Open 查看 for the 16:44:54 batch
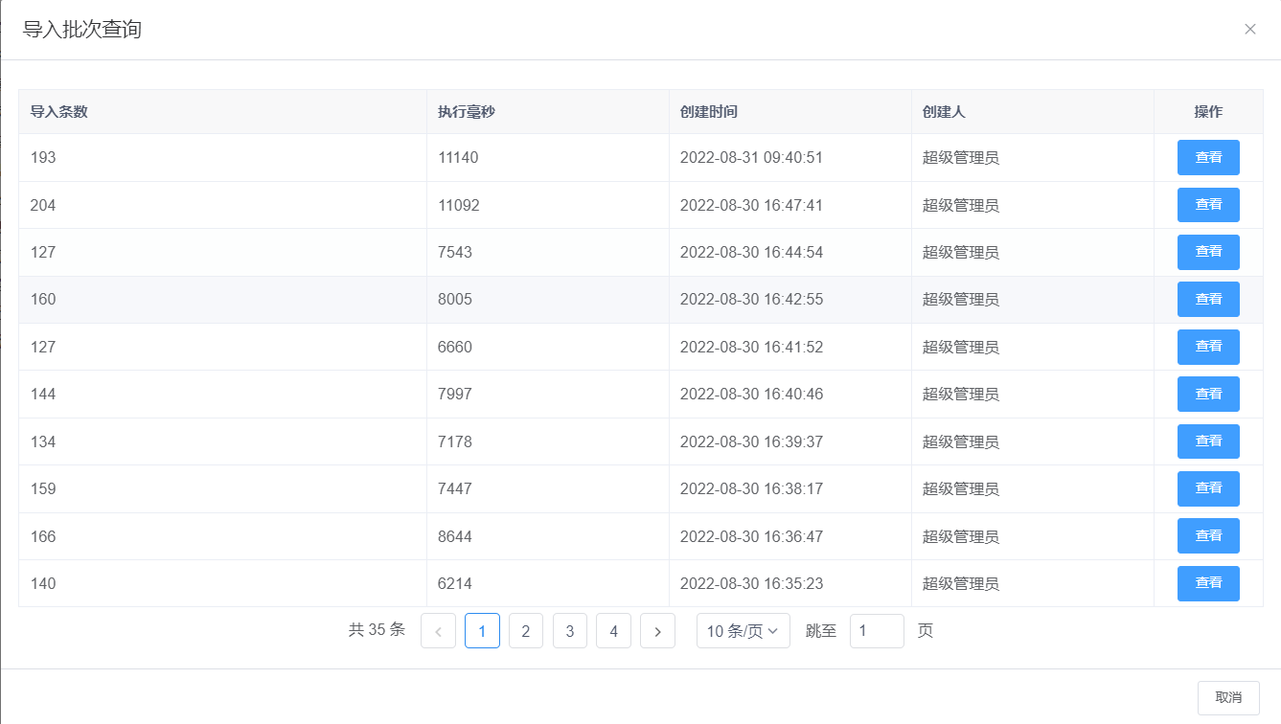Screen dimensions: 1281x724 tap(1207, 252)
